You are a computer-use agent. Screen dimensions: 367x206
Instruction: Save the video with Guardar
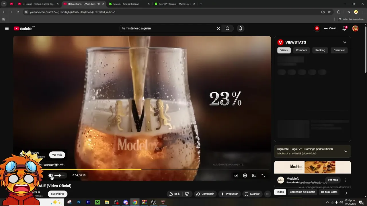[x=252, y=194]
